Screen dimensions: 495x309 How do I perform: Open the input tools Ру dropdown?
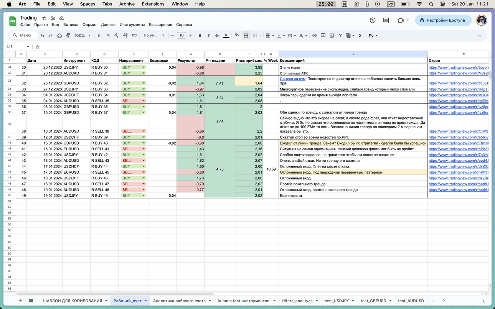373,35
